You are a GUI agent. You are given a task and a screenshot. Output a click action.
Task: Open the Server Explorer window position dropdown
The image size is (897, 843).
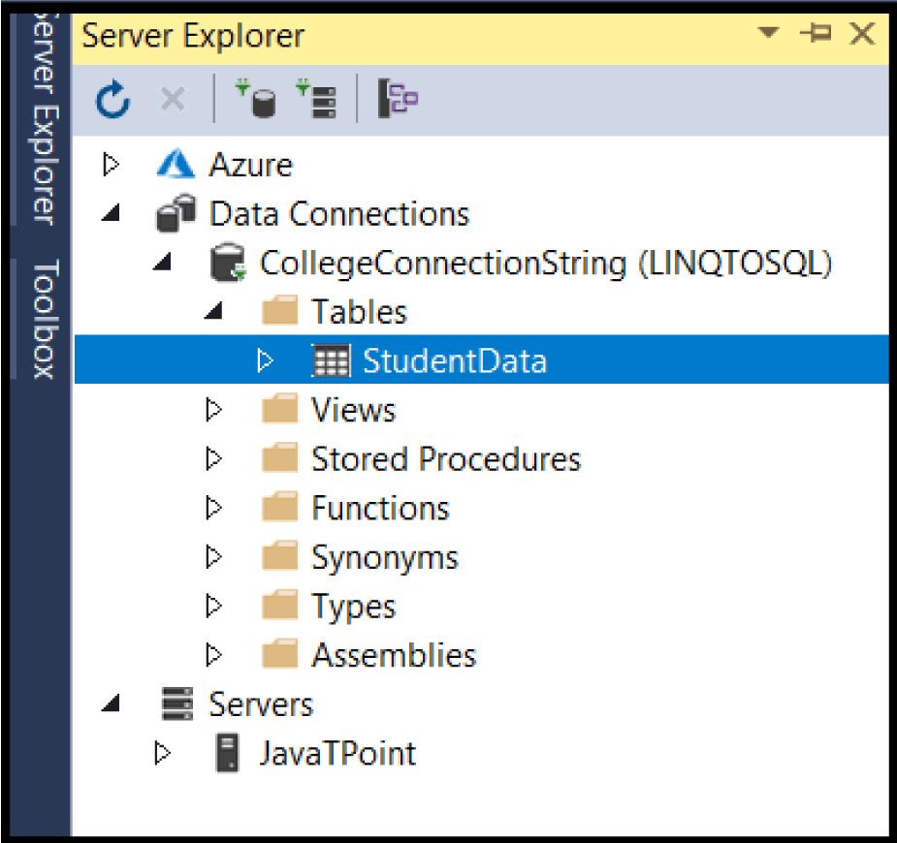click(769, 34)
